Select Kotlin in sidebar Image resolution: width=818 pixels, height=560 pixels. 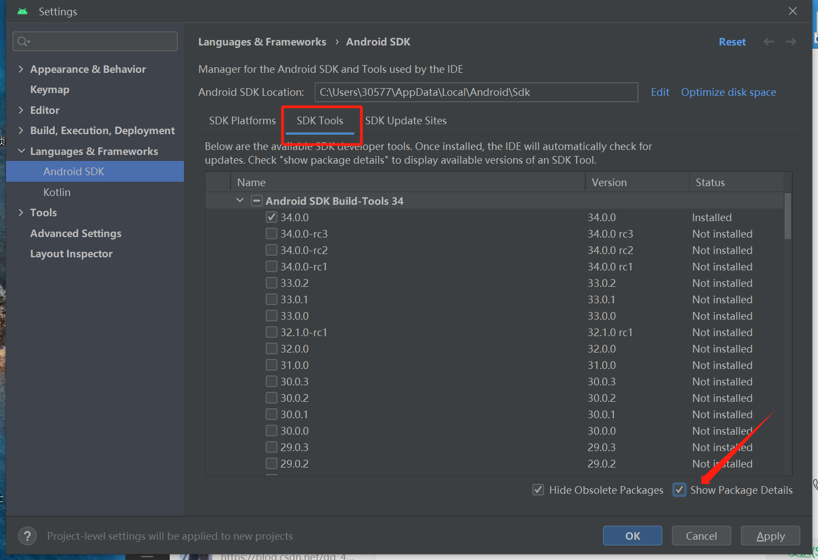point(57,192)
